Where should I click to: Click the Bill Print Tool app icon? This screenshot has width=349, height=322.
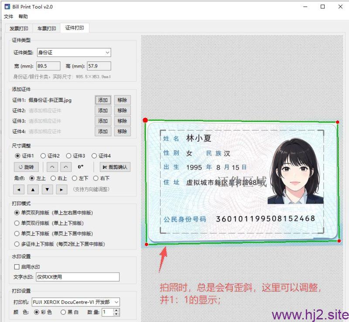coord(7,7)
